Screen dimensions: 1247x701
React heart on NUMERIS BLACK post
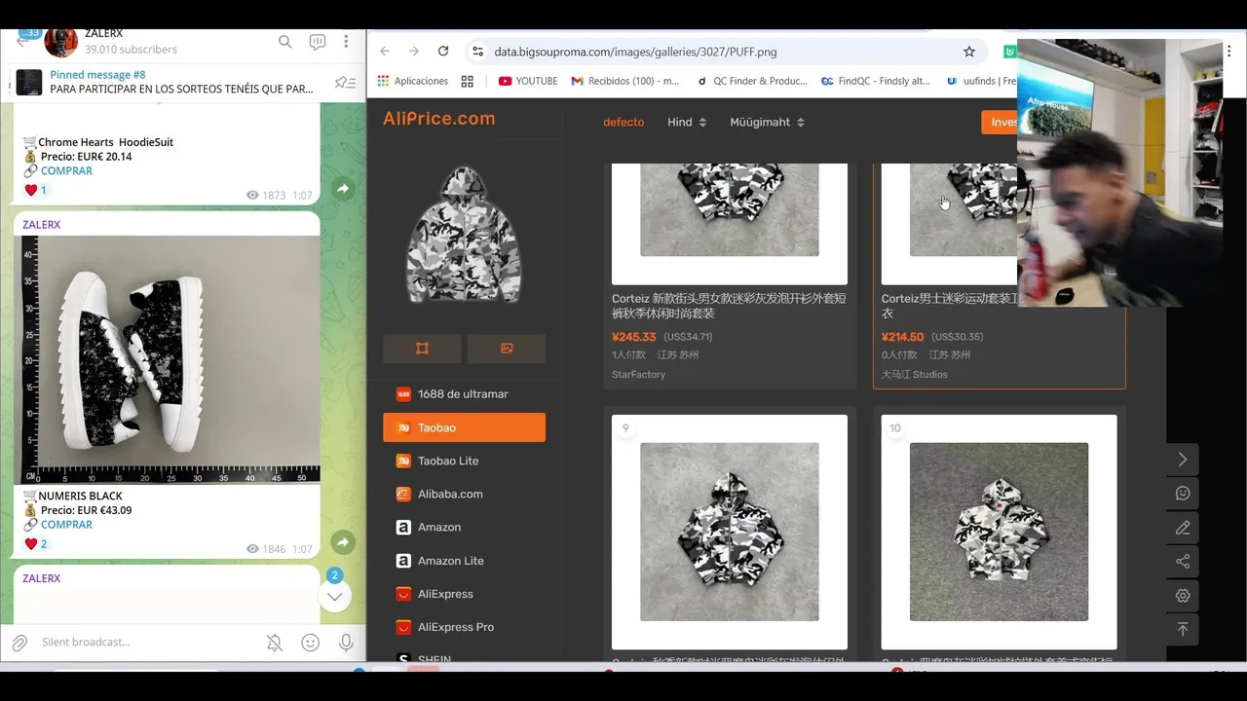(x=36, y=544)
